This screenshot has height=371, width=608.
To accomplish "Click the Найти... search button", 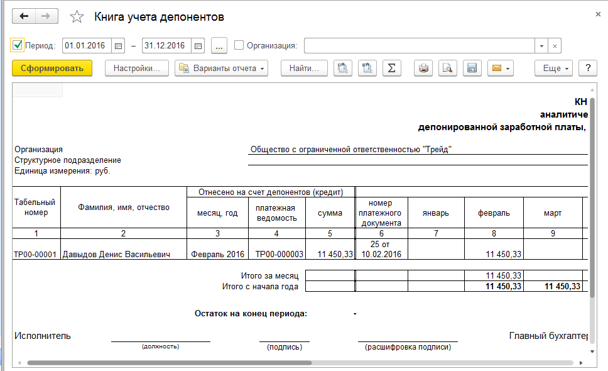I will coord(304,68).
